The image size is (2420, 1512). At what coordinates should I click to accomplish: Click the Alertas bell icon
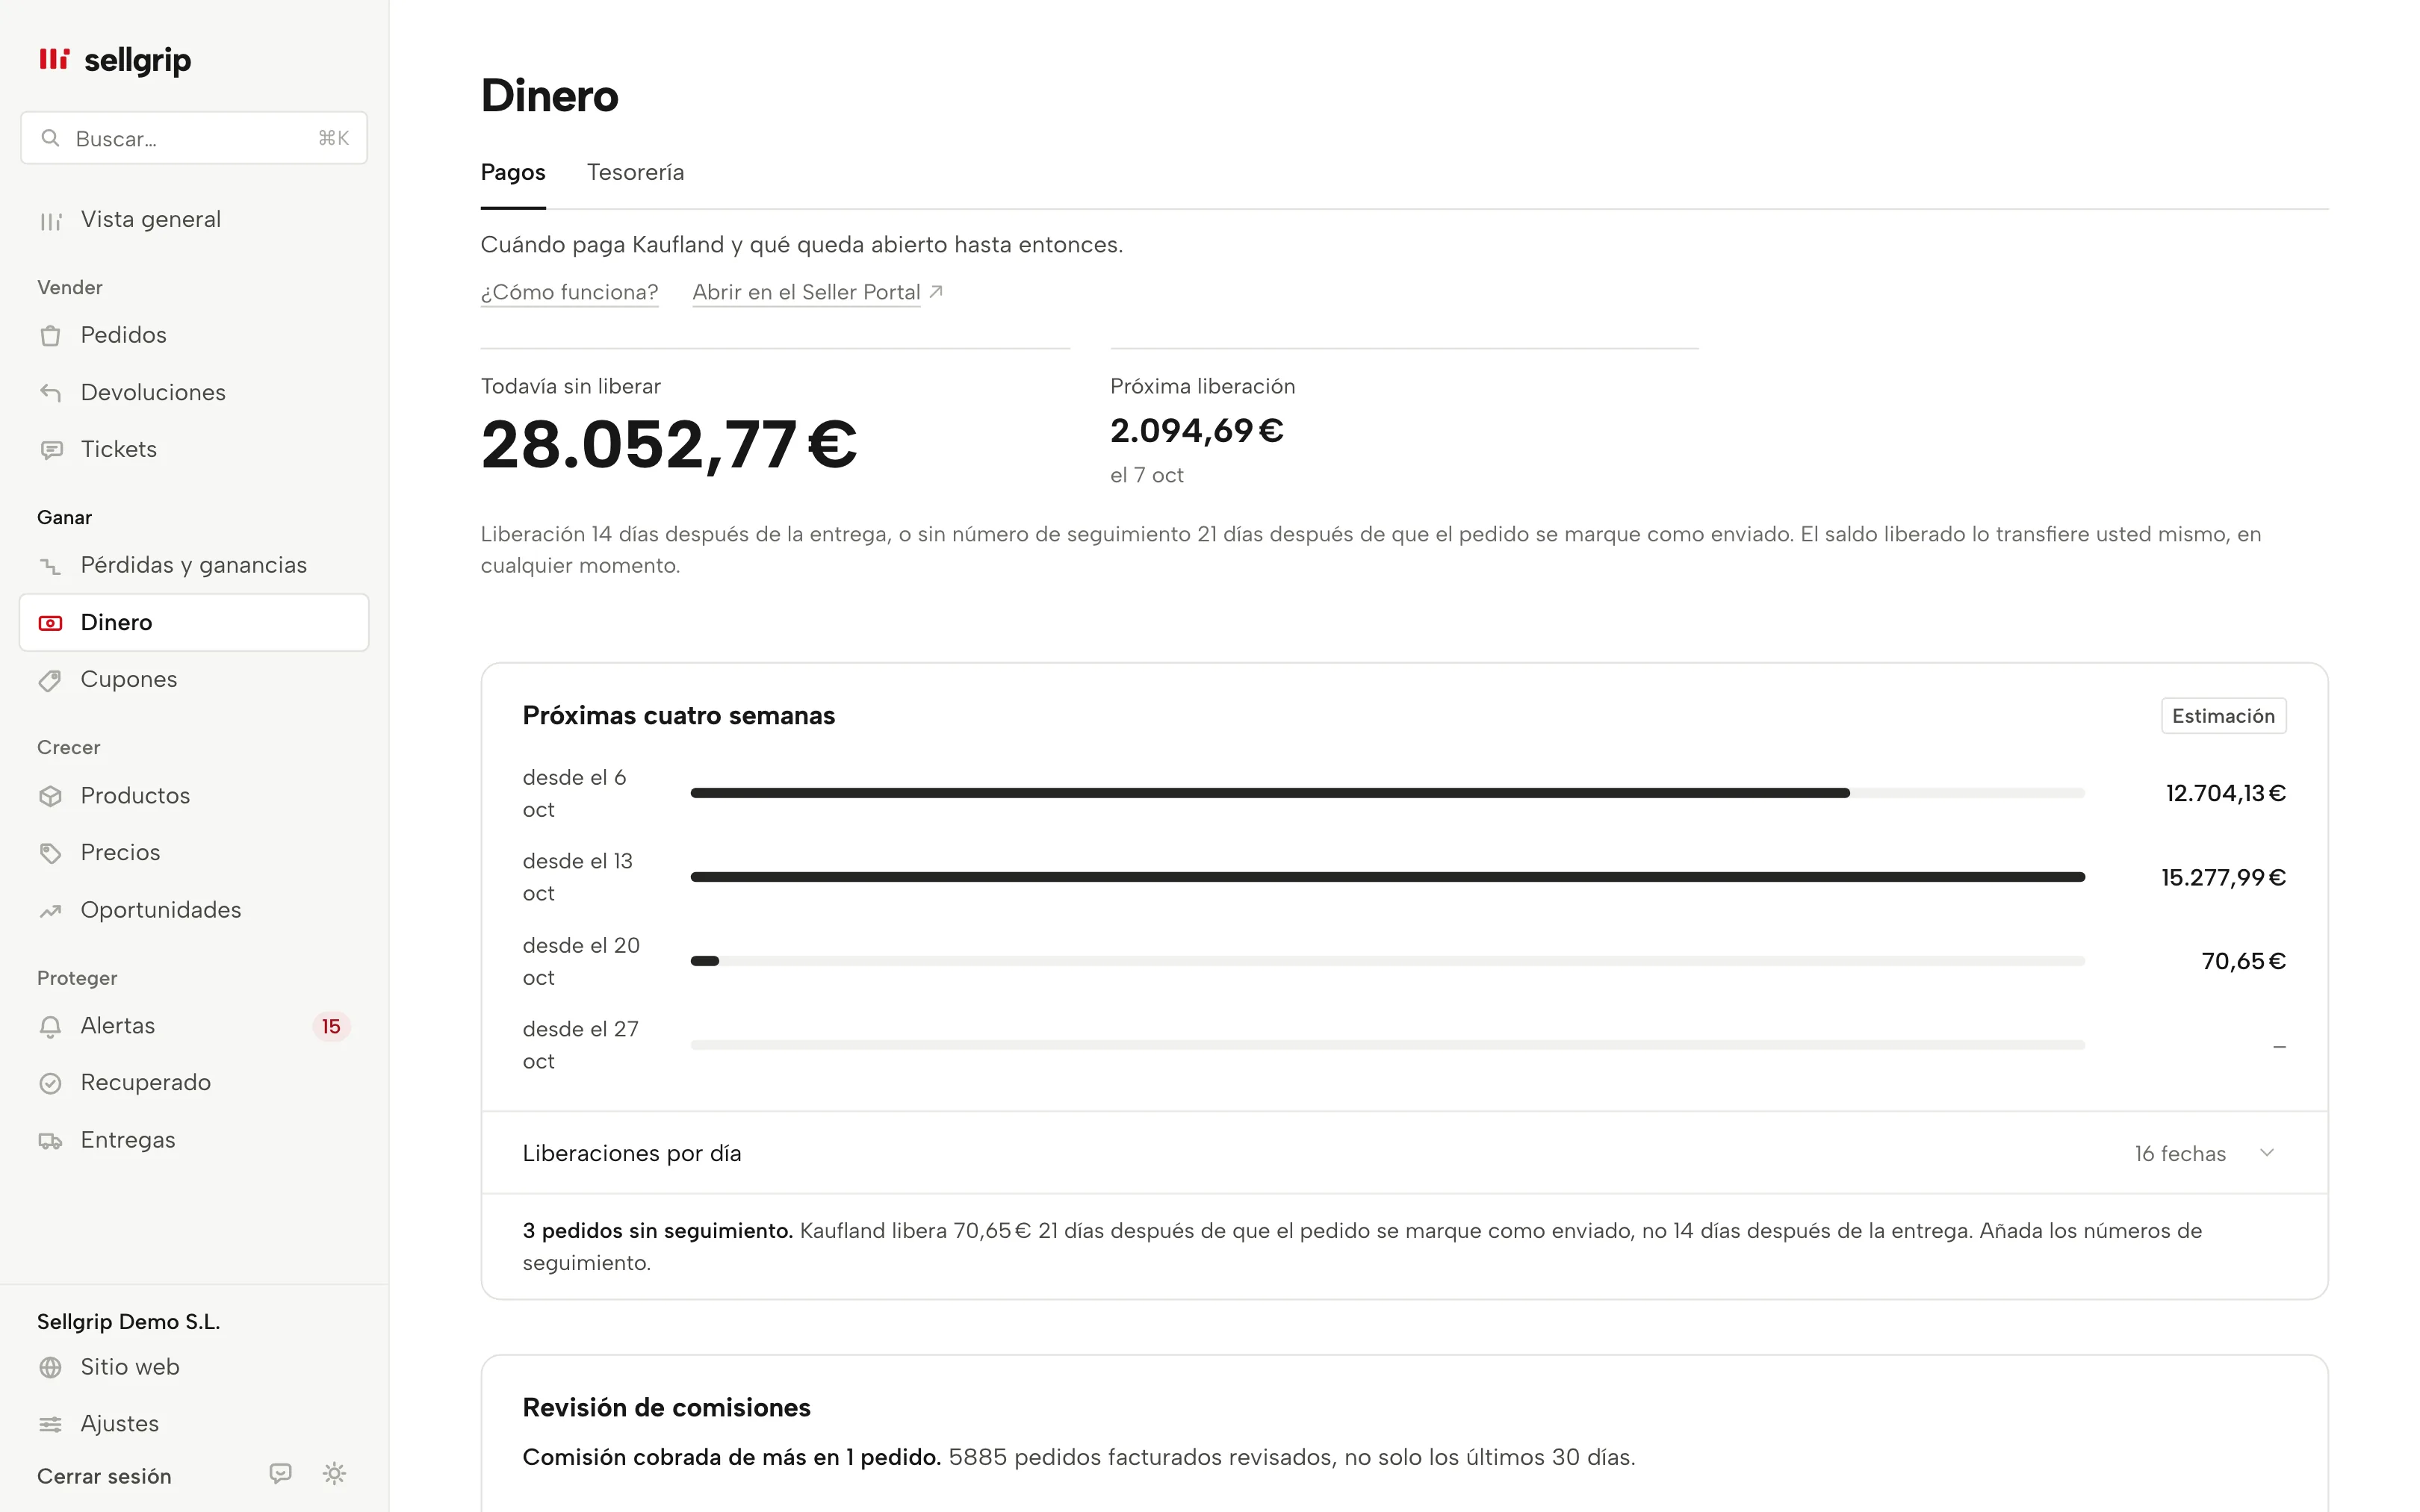(x=51, y=1027)
